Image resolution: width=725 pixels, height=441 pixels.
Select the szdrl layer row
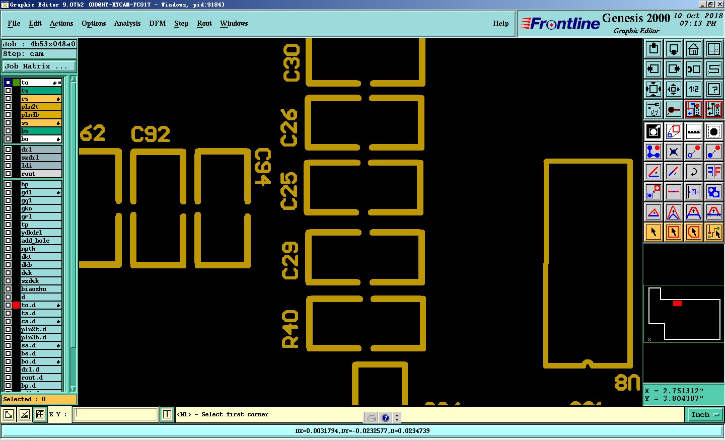coord(41,158)
